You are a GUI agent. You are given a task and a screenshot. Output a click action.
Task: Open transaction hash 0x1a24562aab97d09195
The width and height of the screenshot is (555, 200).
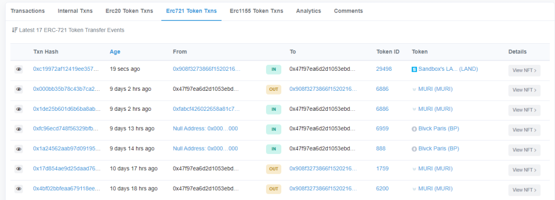67,149
